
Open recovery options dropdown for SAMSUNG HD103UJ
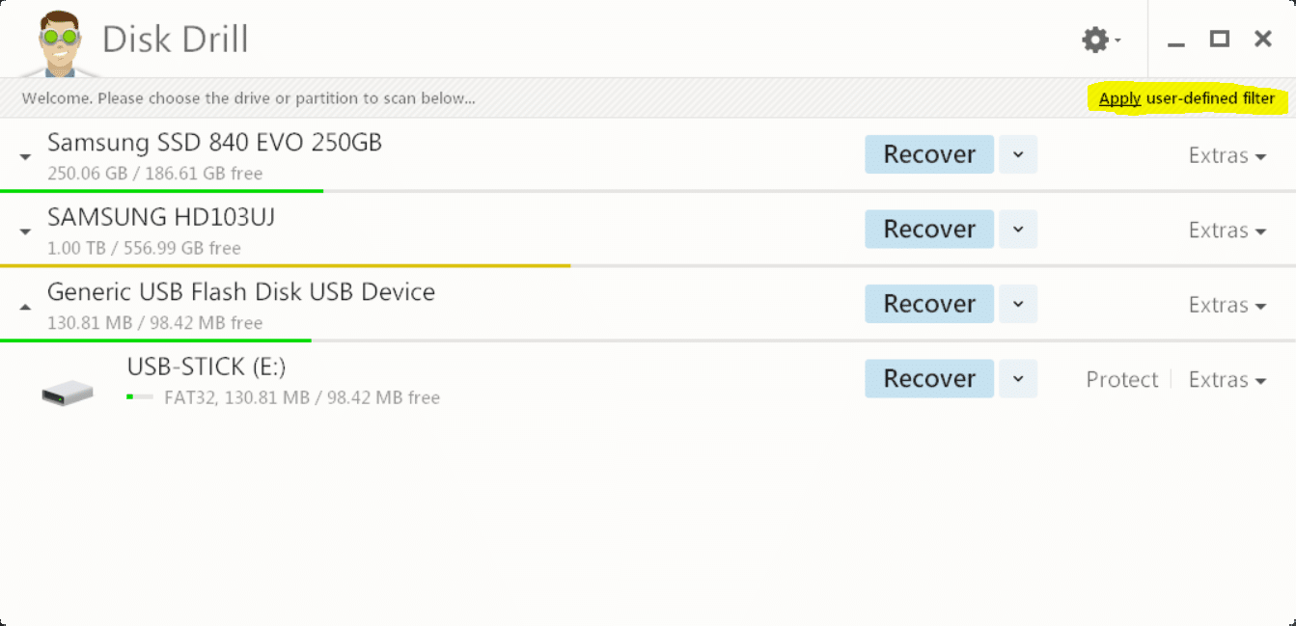(1017, 230)
